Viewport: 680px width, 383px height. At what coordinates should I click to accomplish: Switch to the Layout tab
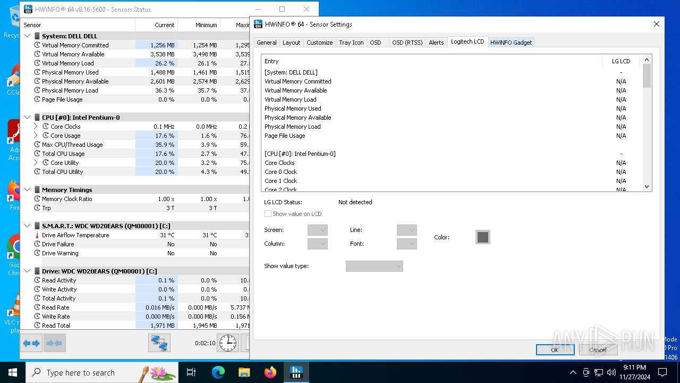291,43
